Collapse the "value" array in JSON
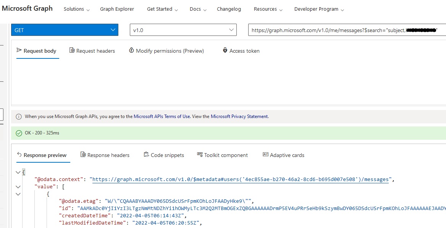Image resolution: width=446 pixels, height=228 pixels. pos(18,187)
